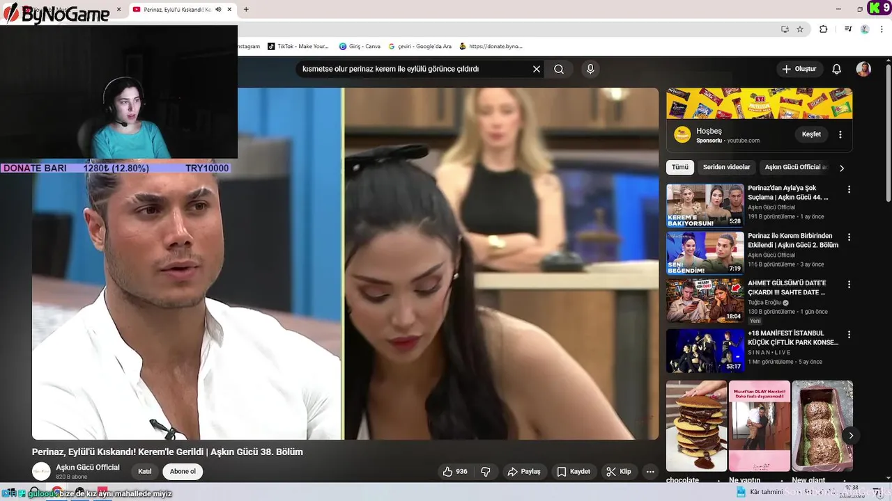This screenshot has height=501, width=892.
Task: Open options for Perinaz ile Kerem video
Action: (x=849, y=237)
